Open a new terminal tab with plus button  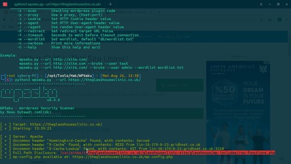click(110, 4)
